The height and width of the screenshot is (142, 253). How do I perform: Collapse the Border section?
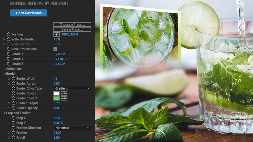4,74
